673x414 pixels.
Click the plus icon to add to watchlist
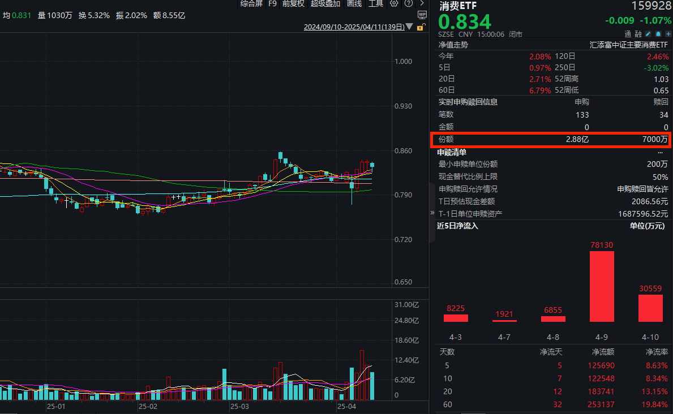(x=668, y=34)
